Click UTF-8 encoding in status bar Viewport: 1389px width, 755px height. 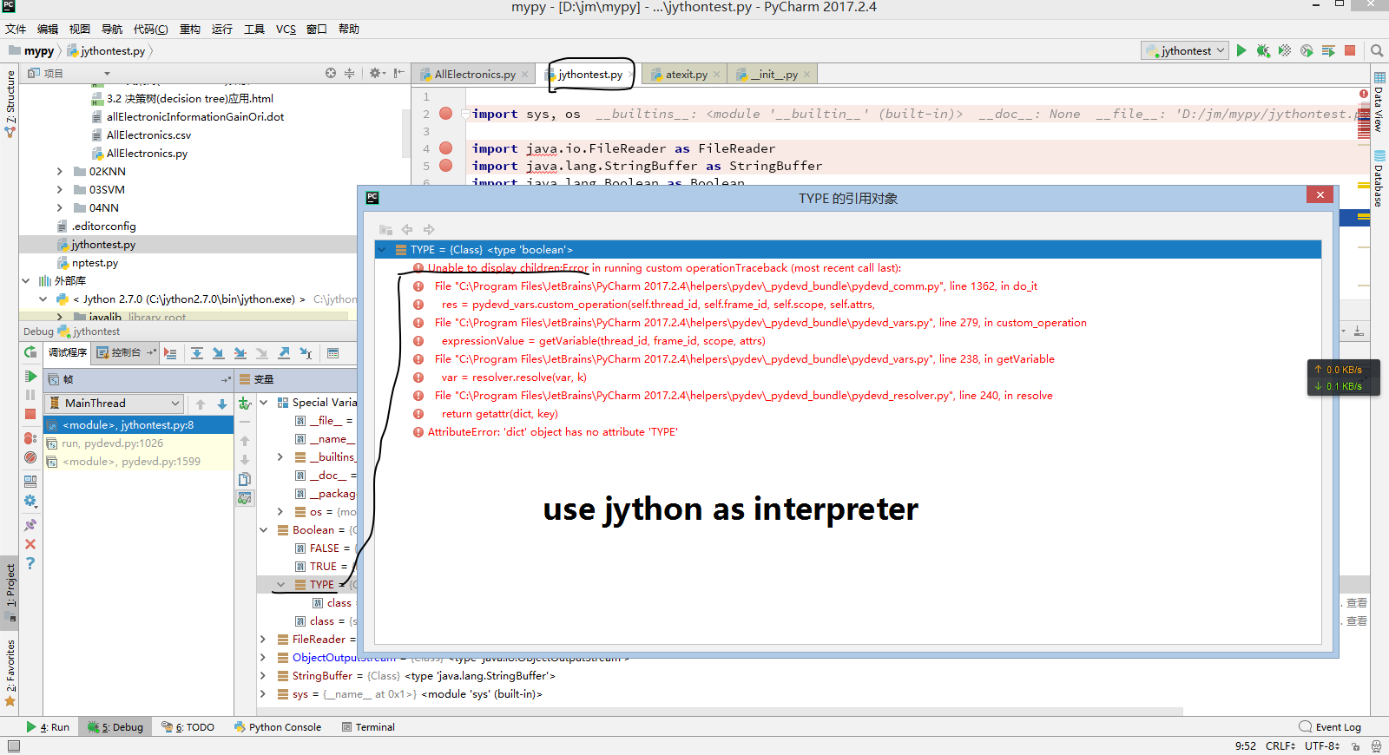tap(1322, 745)
